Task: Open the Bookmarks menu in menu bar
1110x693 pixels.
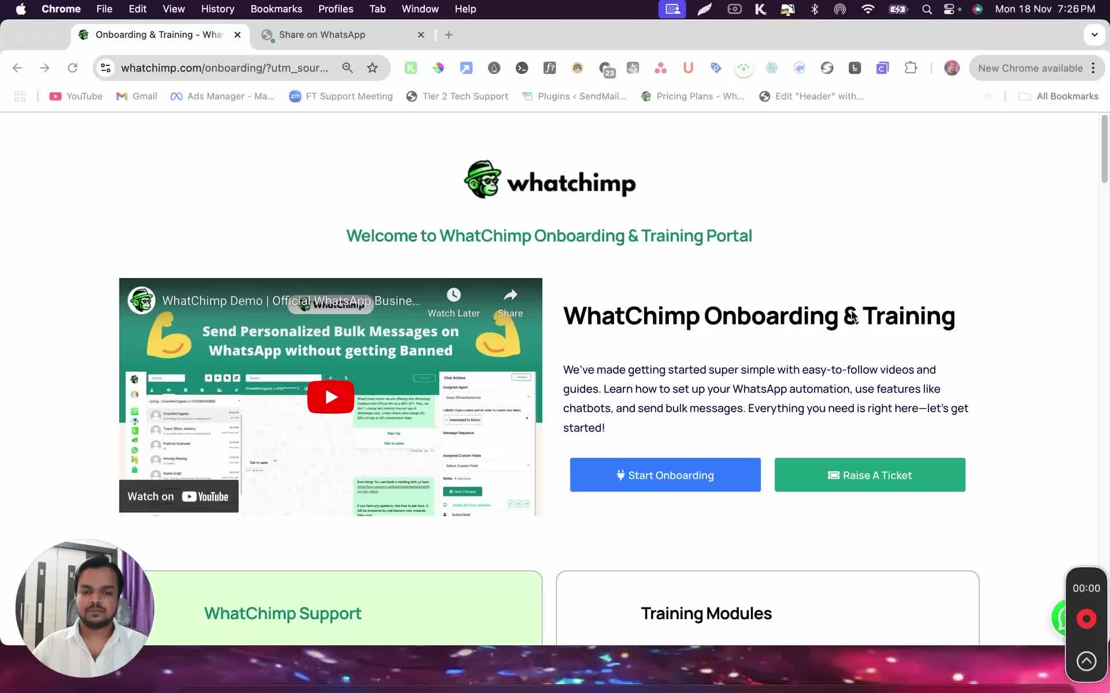Action: 276,9
